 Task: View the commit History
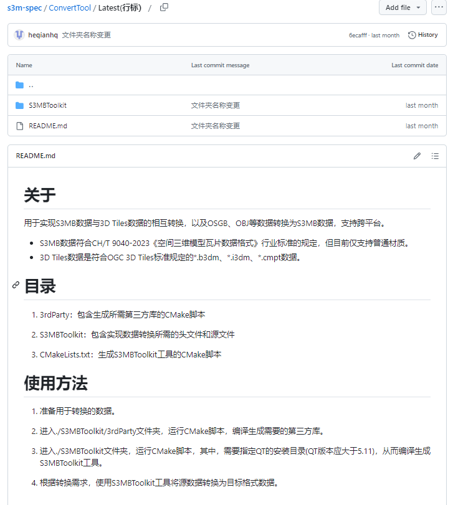tap(422, 35)
